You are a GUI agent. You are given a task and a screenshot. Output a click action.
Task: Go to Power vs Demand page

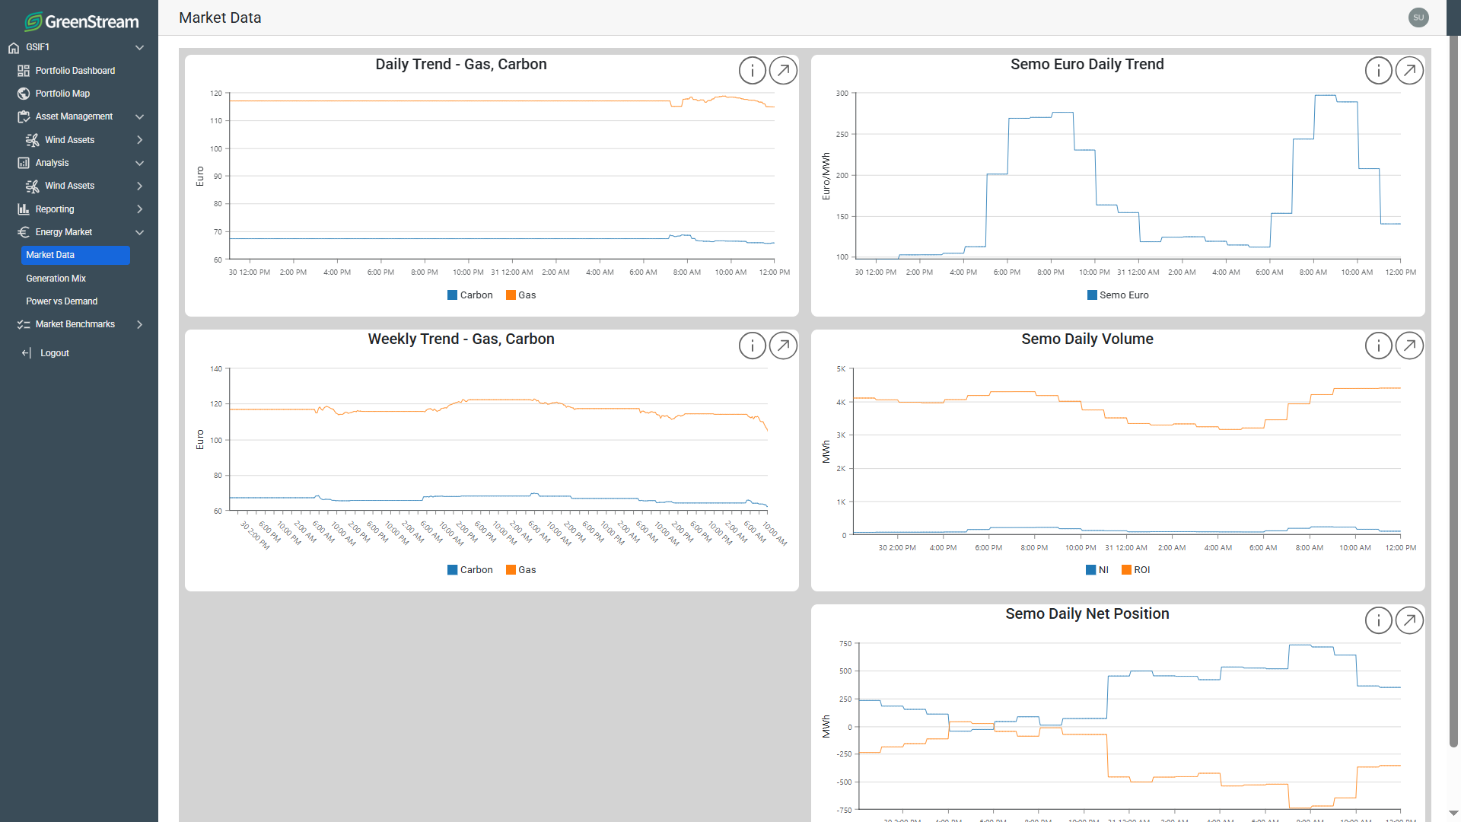pos(62,301)
